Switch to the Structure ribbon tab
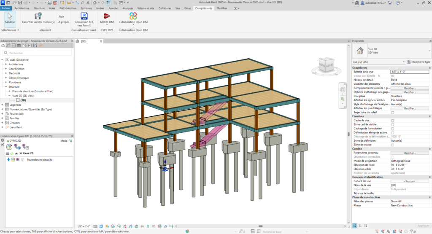This screenshot has height=234, width=432. 39,8
